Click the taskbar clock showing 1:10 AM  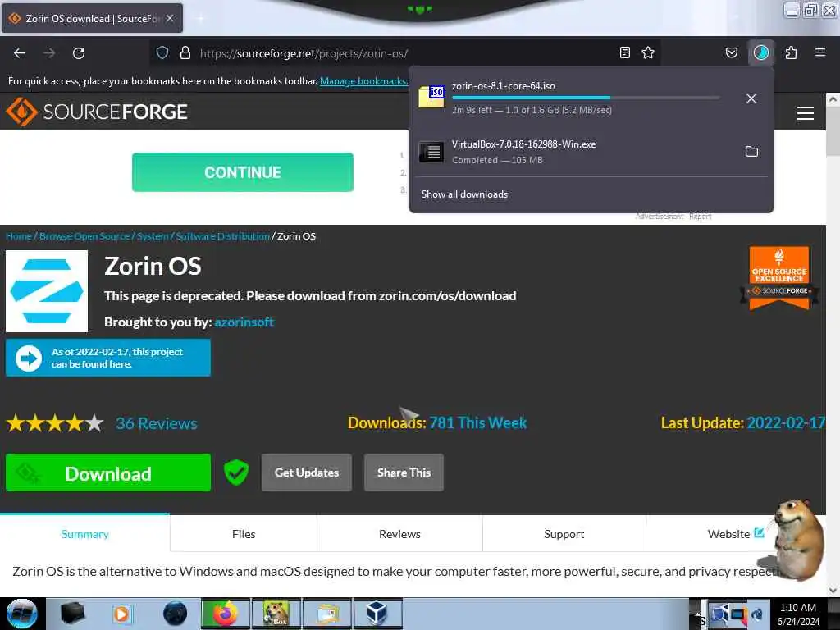798,614
